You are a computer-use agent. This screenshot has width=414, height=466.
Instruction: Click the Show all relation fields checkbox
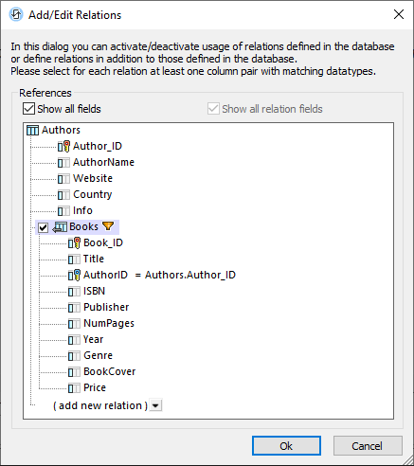pos(213,109)
